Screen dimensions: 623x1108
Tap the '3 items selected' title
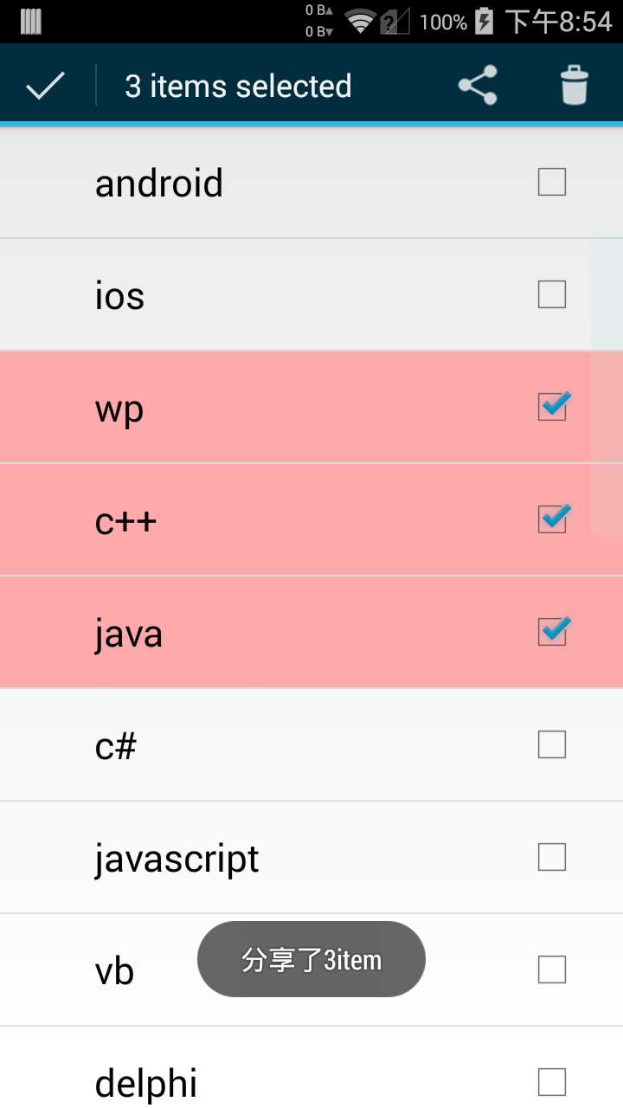(238, 86)
